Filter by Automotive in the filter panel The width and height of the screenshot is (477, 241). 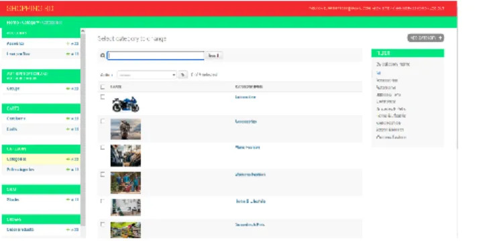tap(386, 88)
